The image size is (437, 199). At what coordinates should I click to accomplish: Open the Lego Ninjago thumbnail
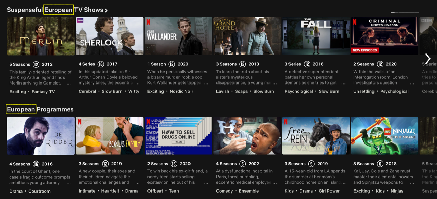click(385, 136)
